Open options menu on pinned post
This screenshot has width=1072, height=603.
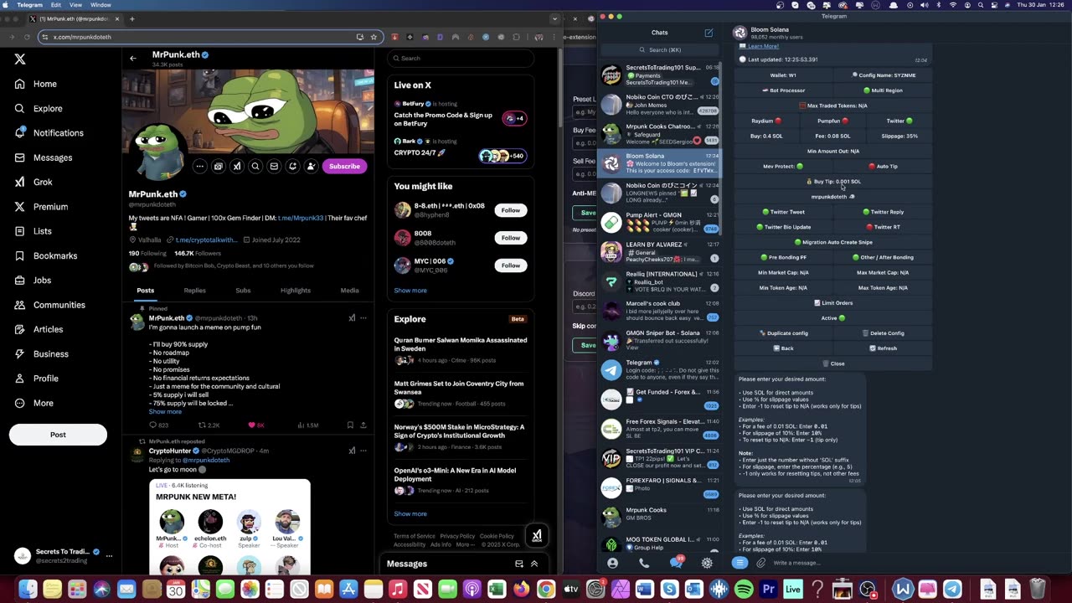click(x=363, y=318)
